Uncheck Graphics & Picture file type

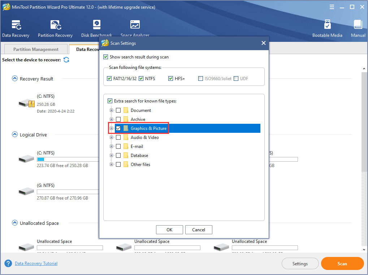coord(118,128)
